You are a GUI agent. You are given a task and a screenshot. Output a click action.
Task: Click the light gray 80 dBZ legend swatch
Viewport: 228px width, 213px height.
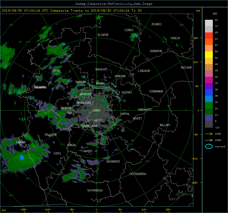pyautogui.click(x=209, y=23)
